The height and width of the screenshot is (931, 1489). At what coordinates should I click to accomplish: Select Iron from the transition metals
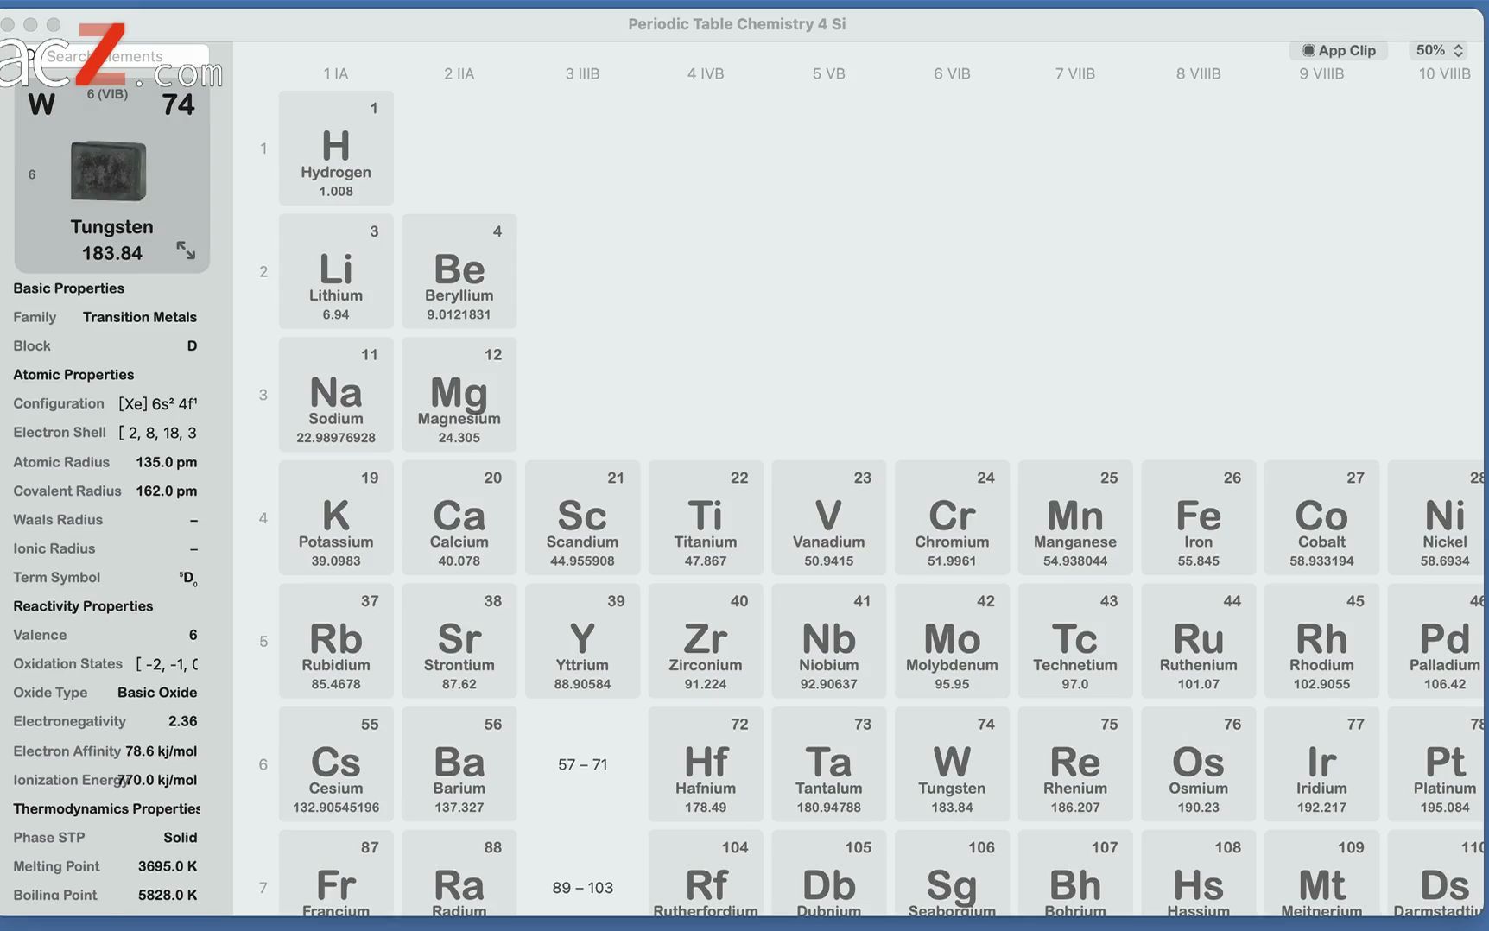tap(1198, 517)
